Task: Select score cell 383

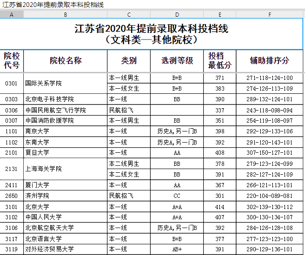Action: click(220, 89)
